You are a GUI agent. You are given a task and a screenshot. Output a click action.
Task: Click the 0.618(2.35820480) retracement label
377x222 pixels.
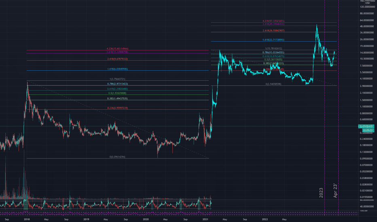[x=117, y=89]
